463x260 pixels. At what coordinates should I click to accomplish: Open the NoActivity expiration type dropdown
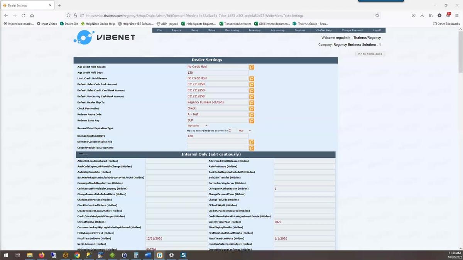[x=197, y=125]
